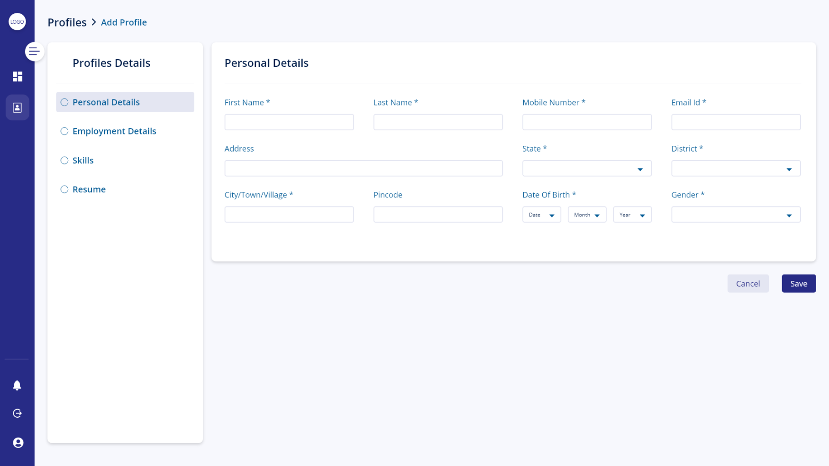This screenshot has width=829, height=466.
Task: Select the Profiles contact card icon
Action: pos(17,108)
